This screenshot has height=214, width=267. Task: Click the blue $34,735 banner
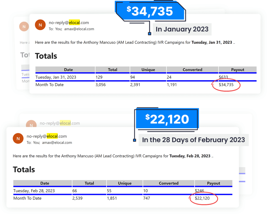[x=150, y=11]
